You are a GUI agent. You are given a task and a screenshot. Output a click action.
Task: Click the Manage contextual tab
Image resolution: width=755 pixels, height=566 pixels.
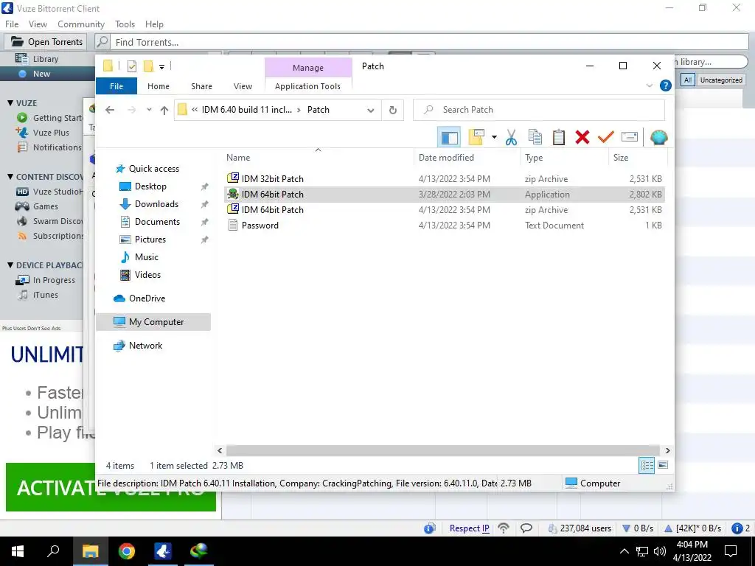[308, 68]
